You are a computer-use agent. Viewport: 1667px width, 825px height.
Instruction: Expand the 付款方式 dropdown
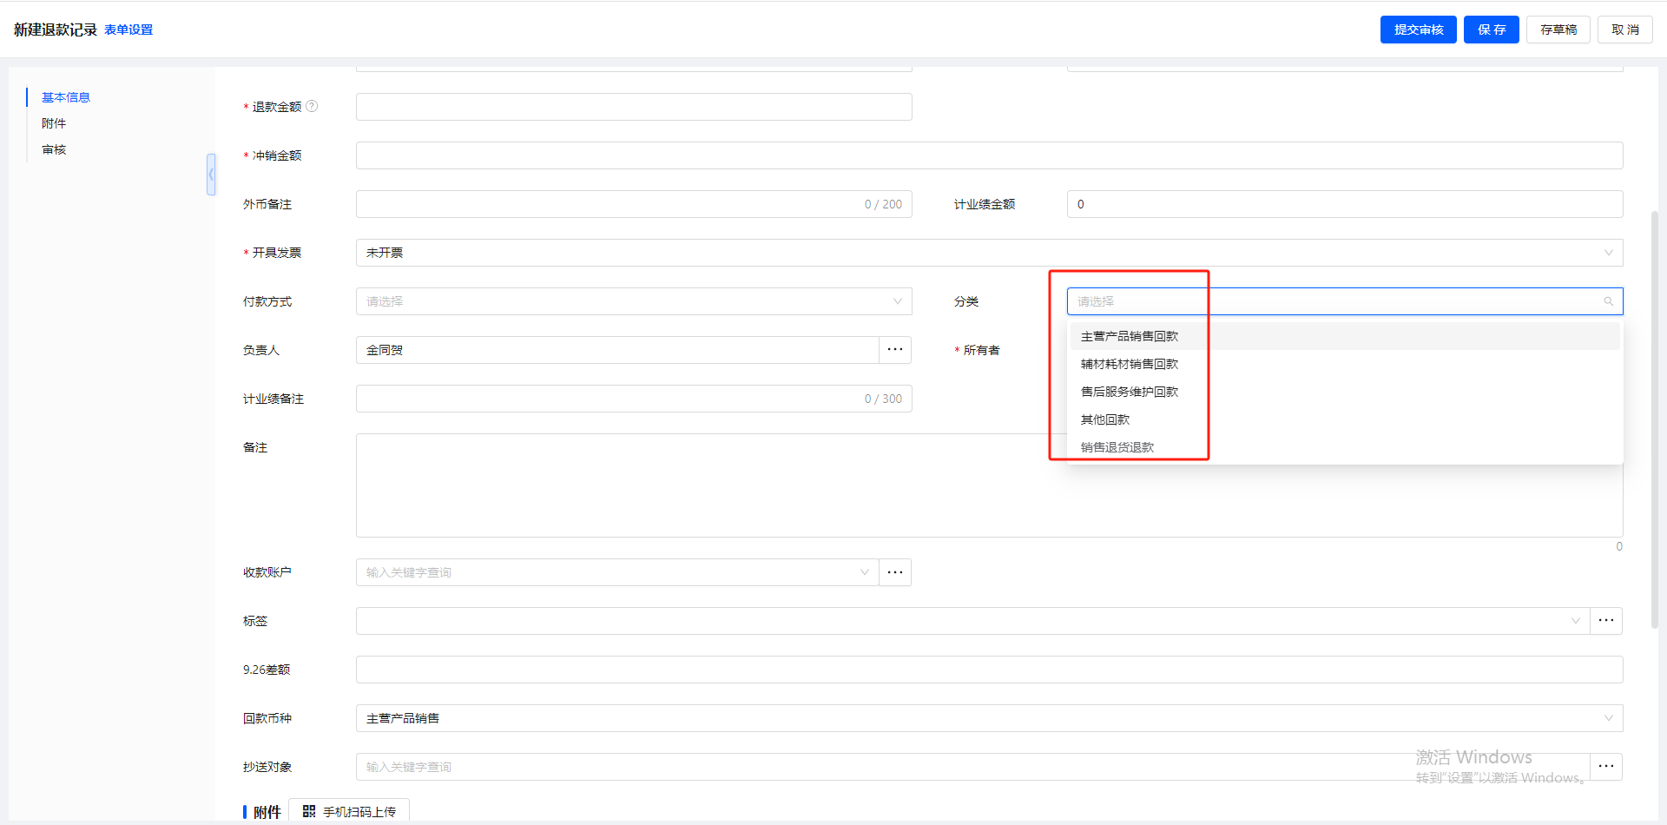pyautogui.click(x=898, y=301)
